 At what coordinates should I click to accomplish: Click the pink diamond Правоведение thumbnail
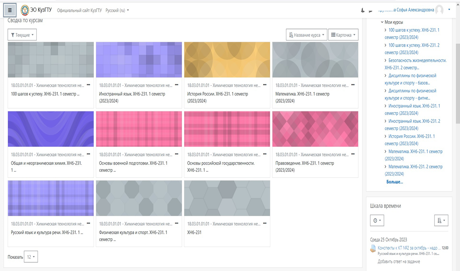[315, 129]
